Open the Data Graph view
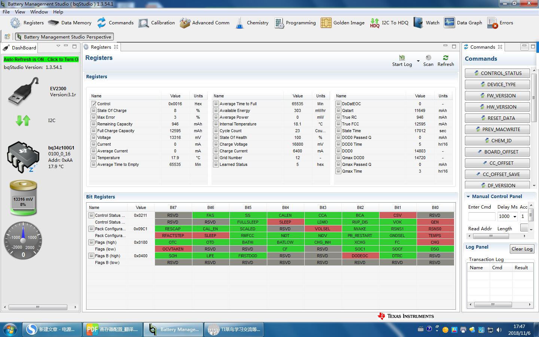 click(x=463, y=23)
